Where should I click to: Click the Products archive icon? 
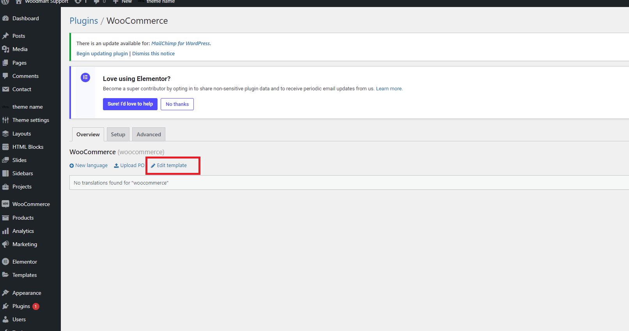click(x=5, y=218)
